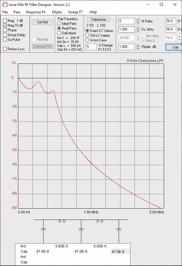Click the Ripple dB input field
Image resolution: width=182 pixels, height=266 pixels.
tap(127, 47)
